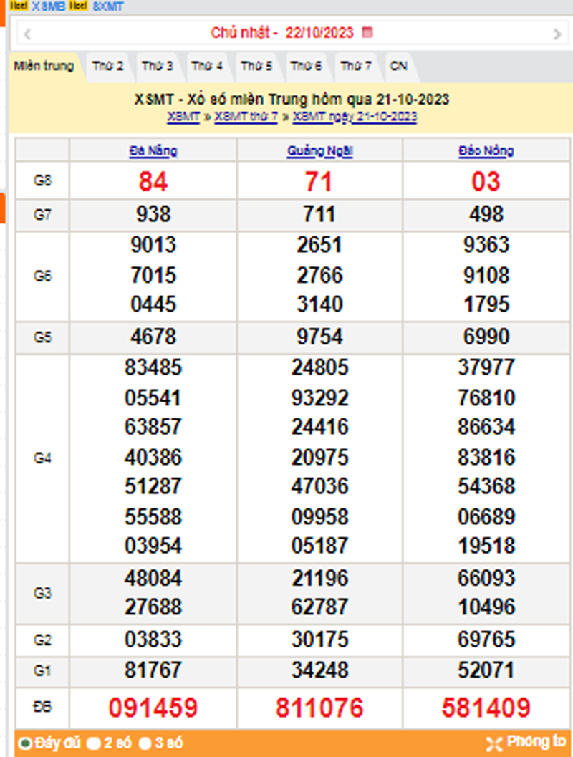Open the 'XSMT ngày 21-10-2023' link
Screen dimensions: 573x757
pos(352,118)
